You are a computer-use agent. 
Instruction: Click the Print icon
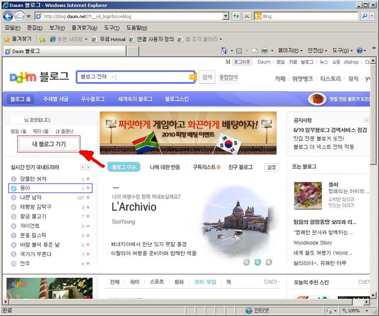click(x=265, y=51)
